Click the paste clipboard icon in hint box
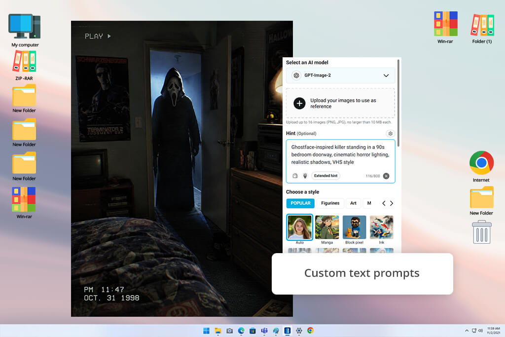This screenshot has height=337, width=505. click(295, 176)
